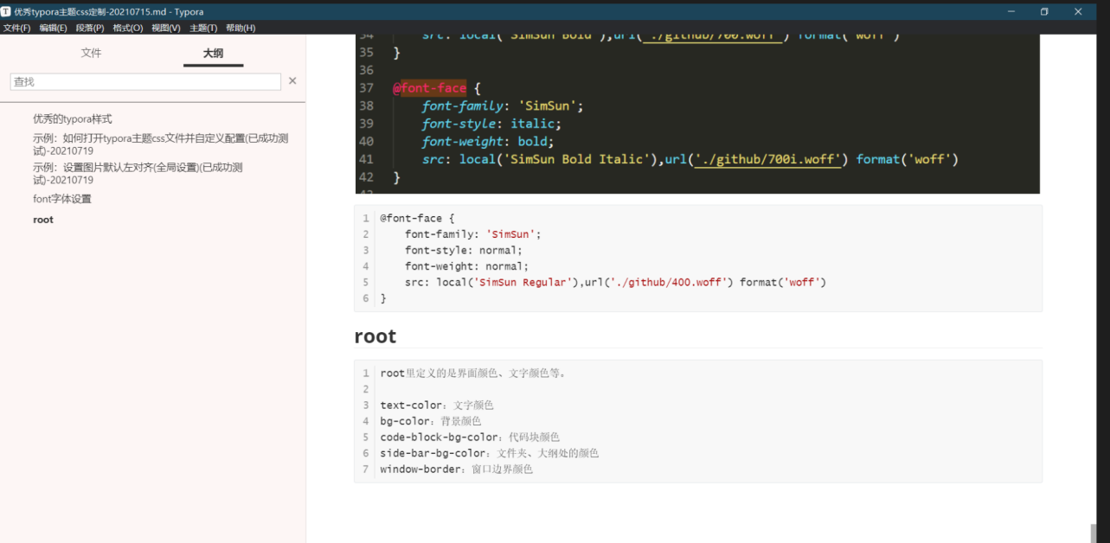Screen dimensions: 1110x543
Task: Open the 段落(P) menu
Action: click(90, 29)
